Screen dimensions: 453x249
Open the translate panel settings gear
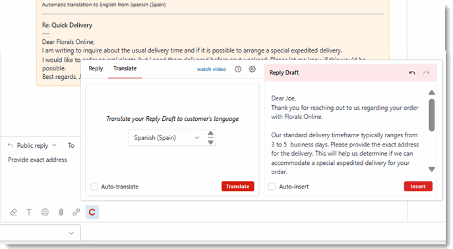point(252,69)
